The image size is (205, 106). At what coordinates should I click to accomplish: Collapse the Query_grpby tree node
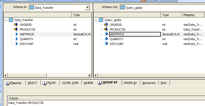click(96, 20)
